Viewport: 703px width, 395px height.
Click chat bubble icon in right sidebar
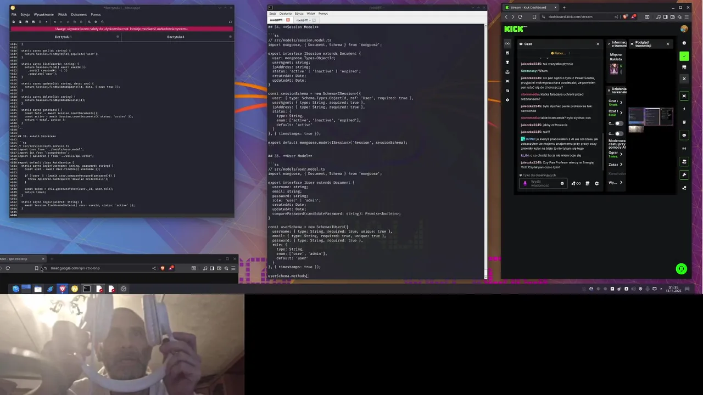pyautogui.click(x=684, y=135)
